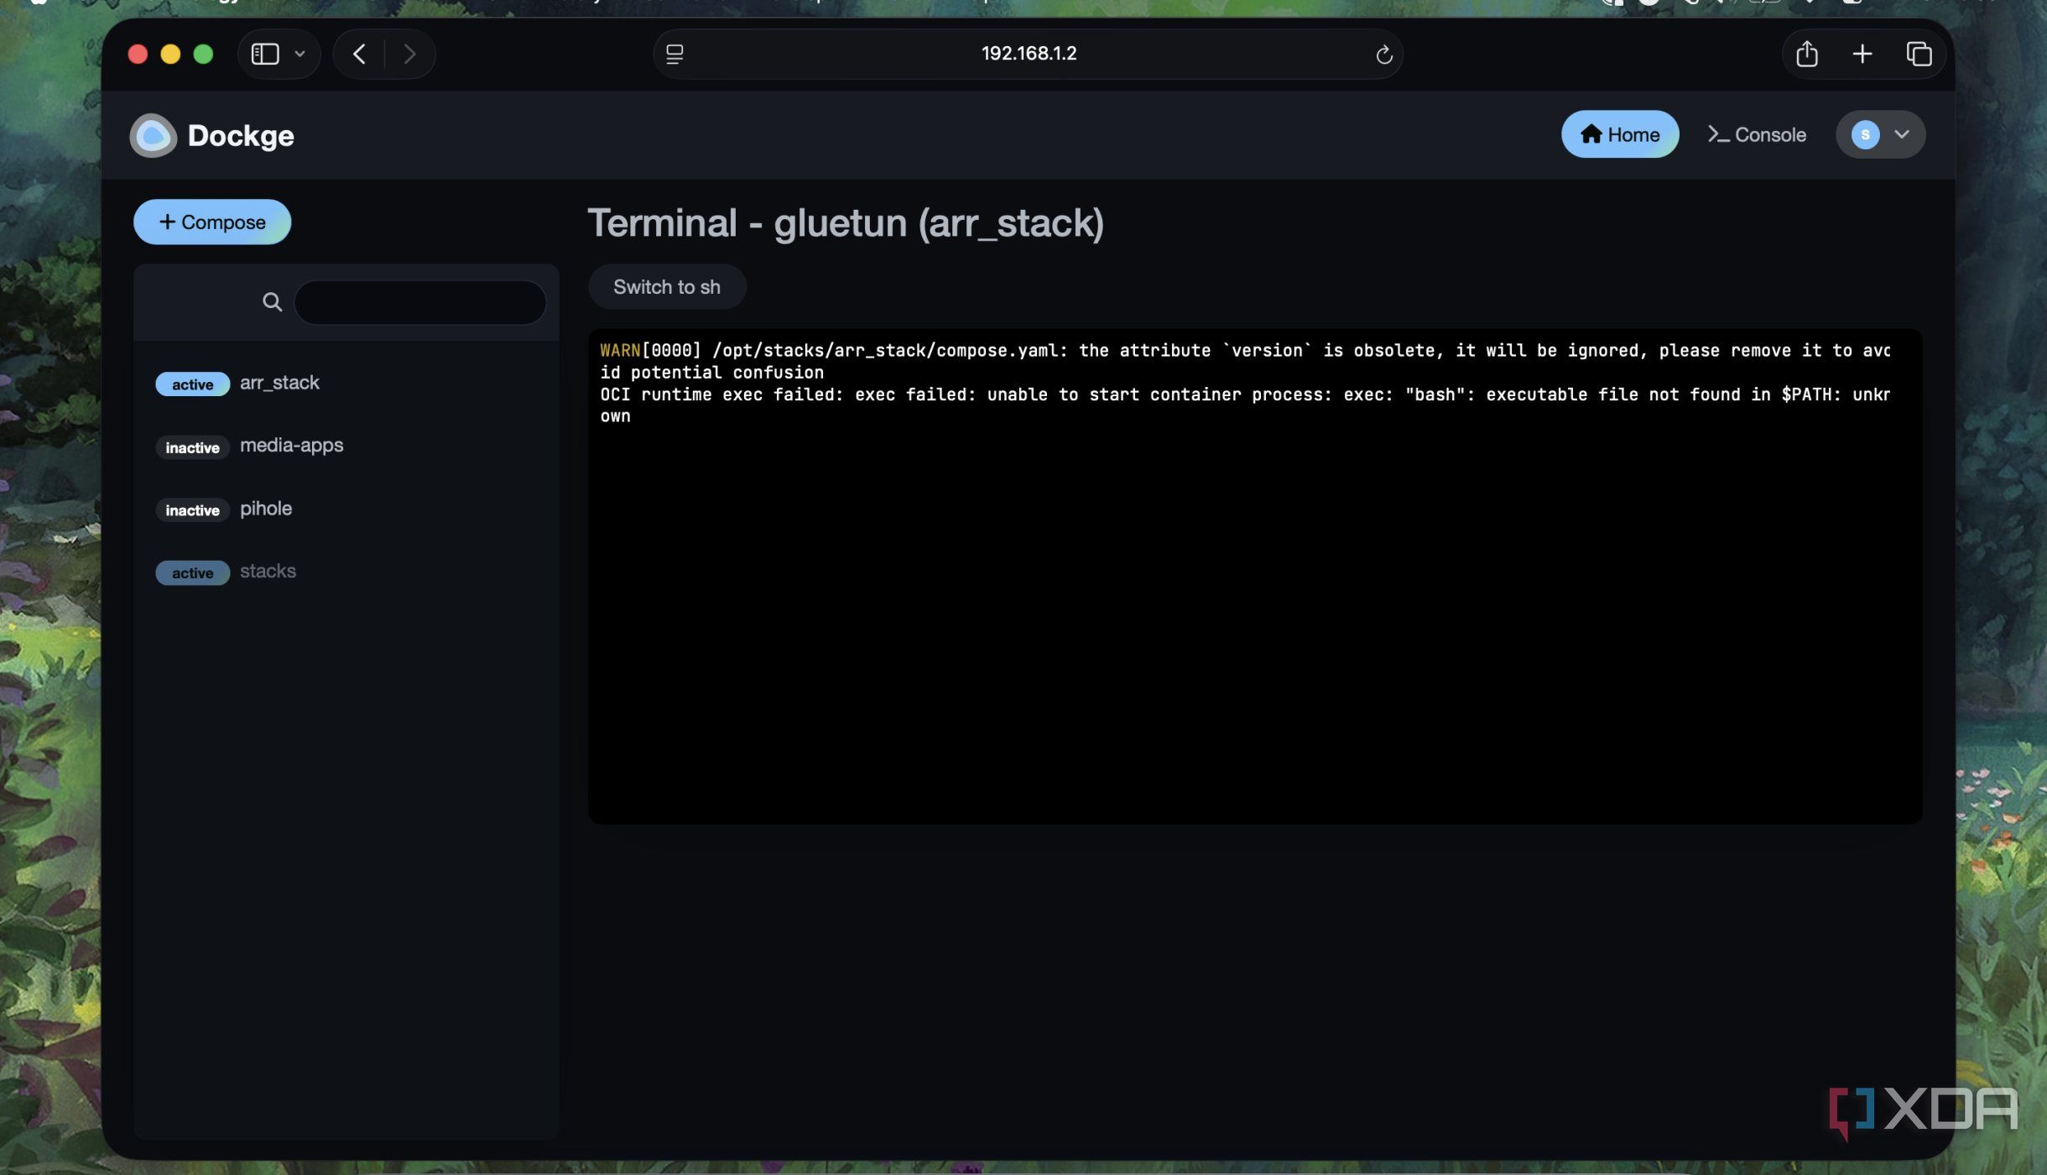Viewport: 2047px width, 1175px height.
Task: Switch terminal to sh shell
Action: click(x=667, y=287)
